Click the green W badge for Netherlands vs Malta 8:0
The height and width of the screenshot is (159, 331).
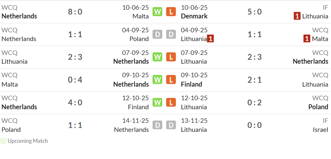[x=157, y=12]
